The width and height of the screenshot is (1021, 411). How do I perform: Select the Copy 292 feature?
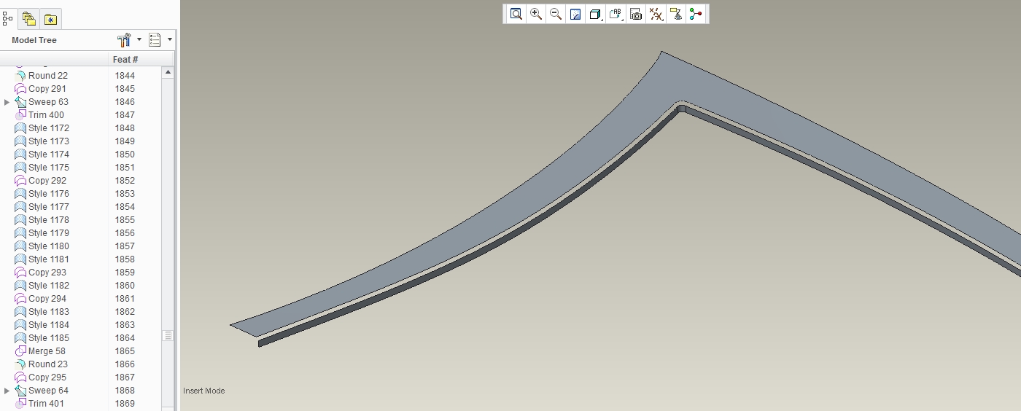(x=47, y=181)
